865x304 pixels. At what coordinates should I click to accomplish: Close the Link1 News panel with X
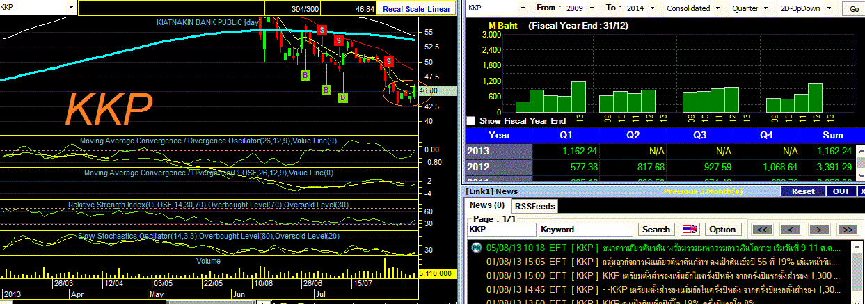[x=862, y=191]
